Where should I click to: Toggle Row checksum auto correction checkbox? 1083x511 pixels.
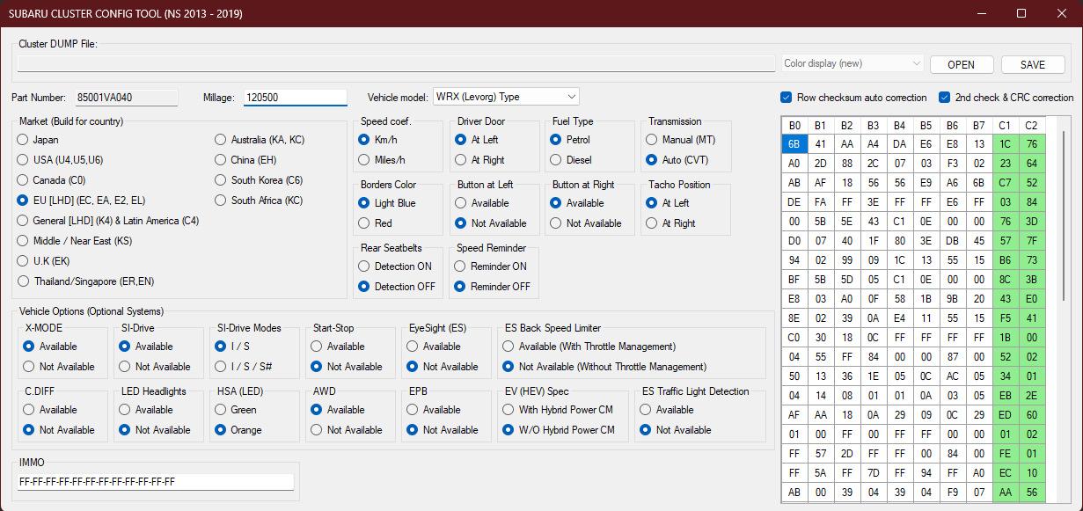[787, 98]
